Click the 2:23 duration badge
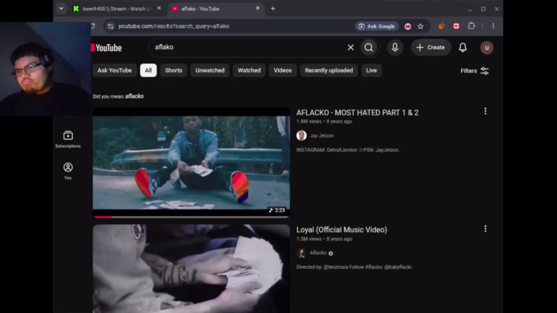 277,210
